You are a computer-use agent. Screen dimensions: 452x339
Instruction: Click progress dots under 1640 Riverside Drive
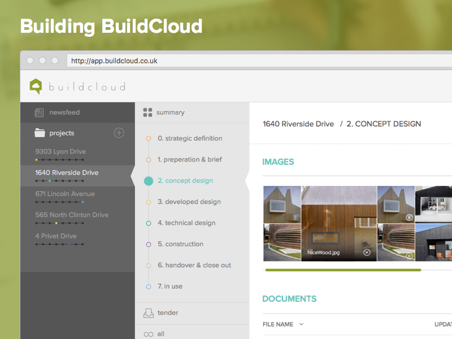point(60,181)
